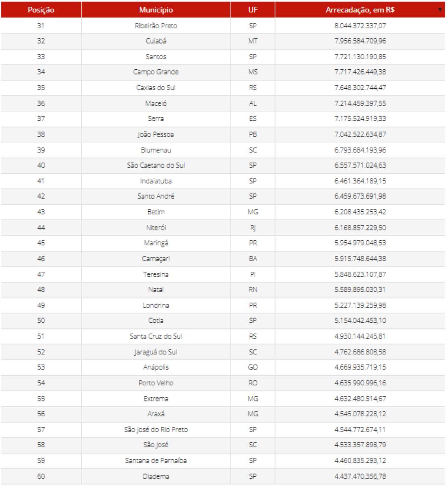Click the Porto Velho municipality cell
Viewport: 447px width, 489px height.
156,383
